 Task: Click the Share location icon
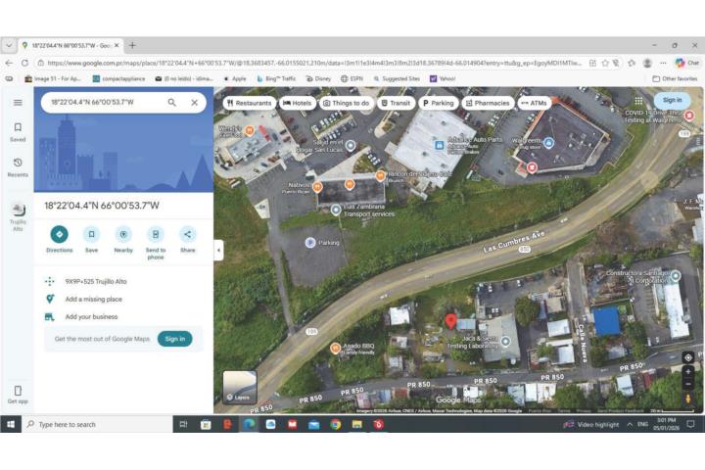[187, 234]
